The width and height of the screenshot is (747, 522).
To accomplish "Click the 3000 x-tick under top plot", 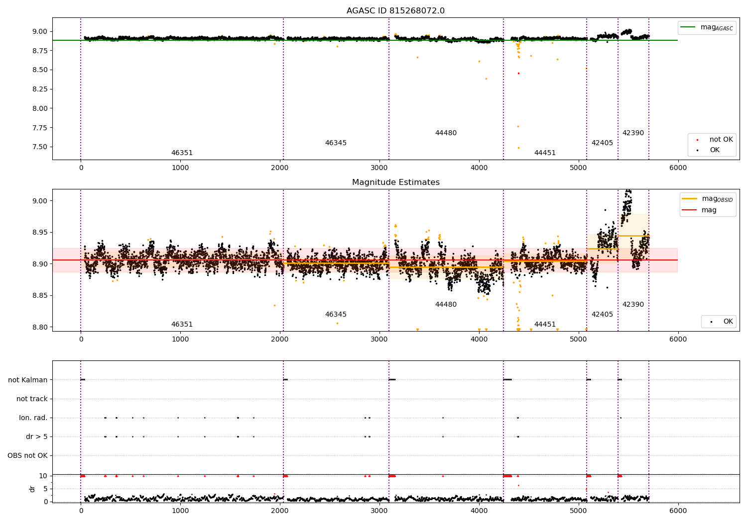I will (379, 168).
